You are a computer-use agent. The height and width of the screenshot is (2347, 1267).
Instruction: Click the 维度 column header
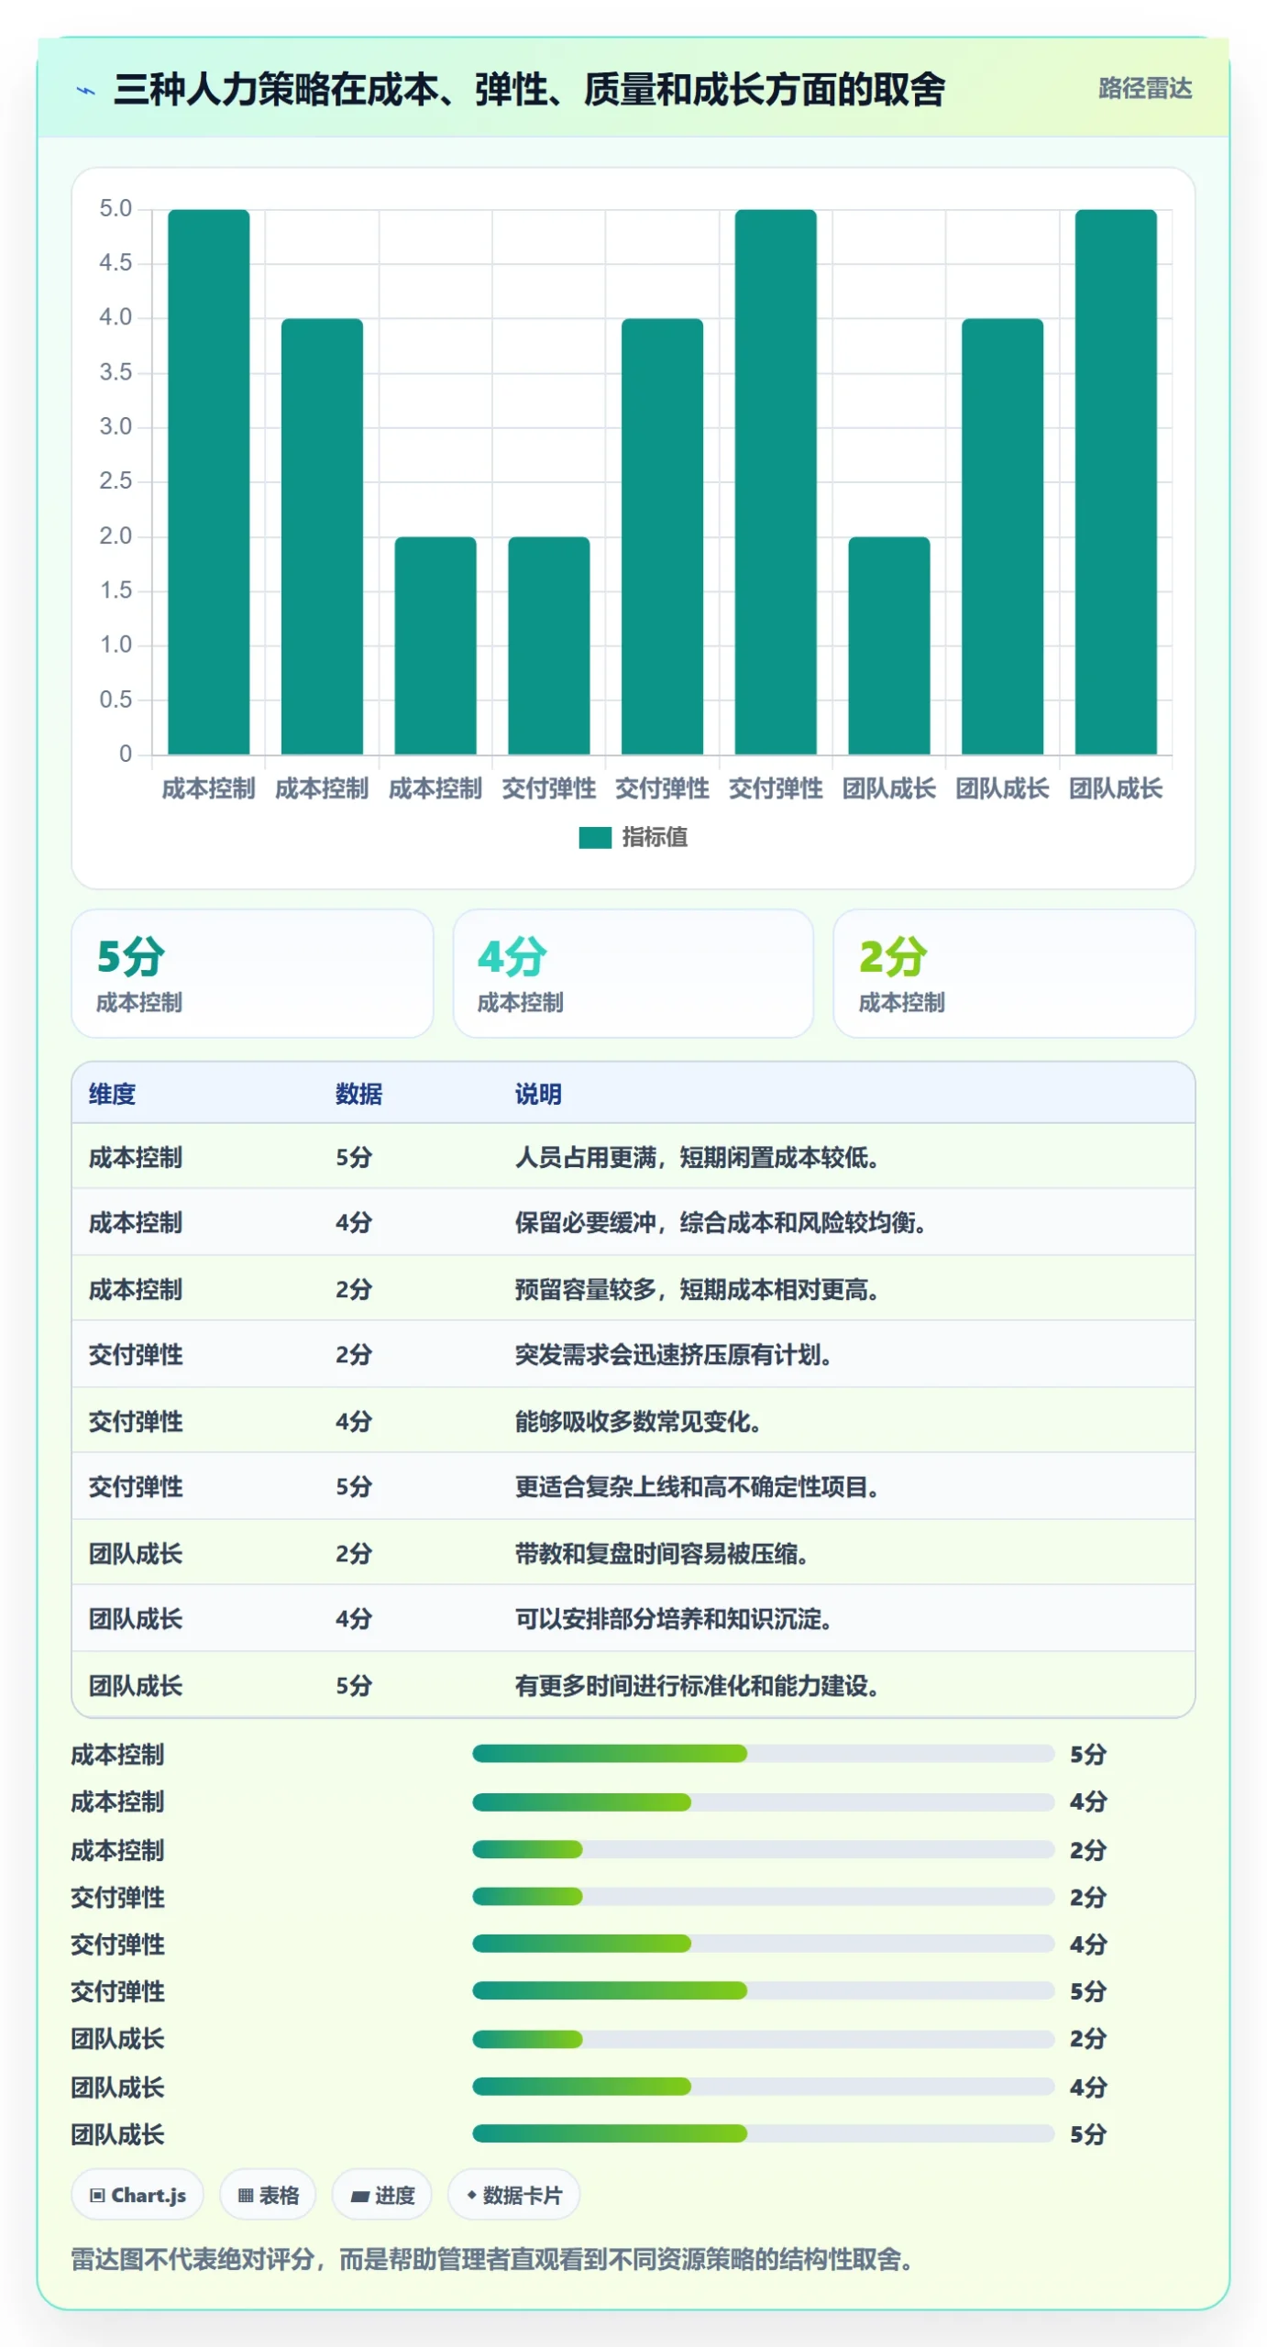[x=112, y=1094]
